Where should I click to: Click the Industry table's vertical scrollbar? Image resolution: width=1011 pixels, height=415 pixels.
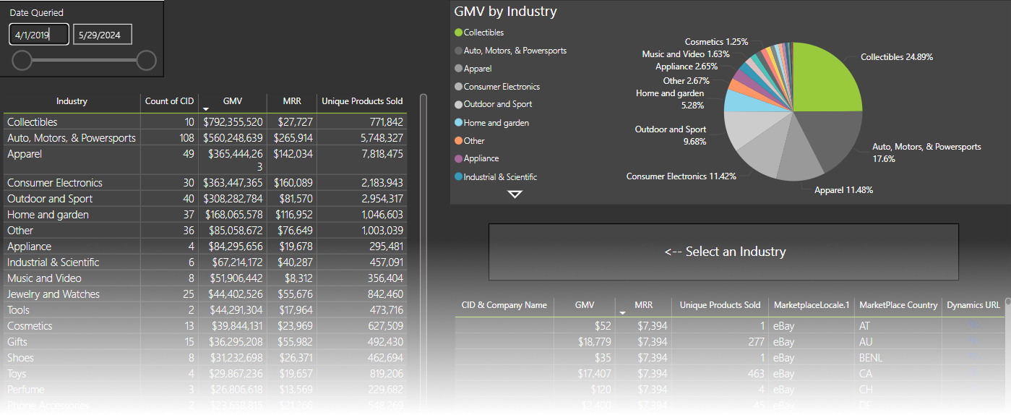[x=423, y=253]
